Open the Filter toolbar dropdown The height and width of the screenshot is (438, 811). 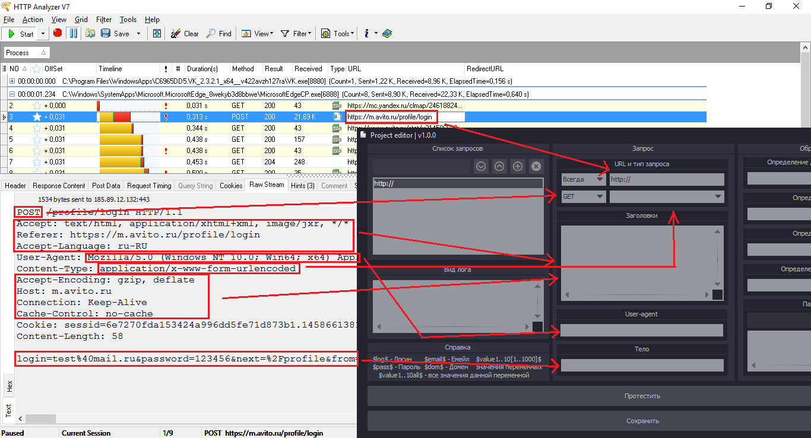(x=296, y=34)
